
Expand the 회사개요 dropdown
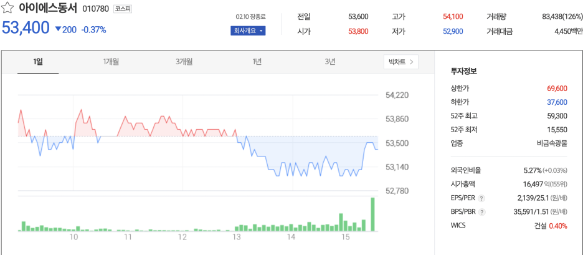click(x=248, y=31)
